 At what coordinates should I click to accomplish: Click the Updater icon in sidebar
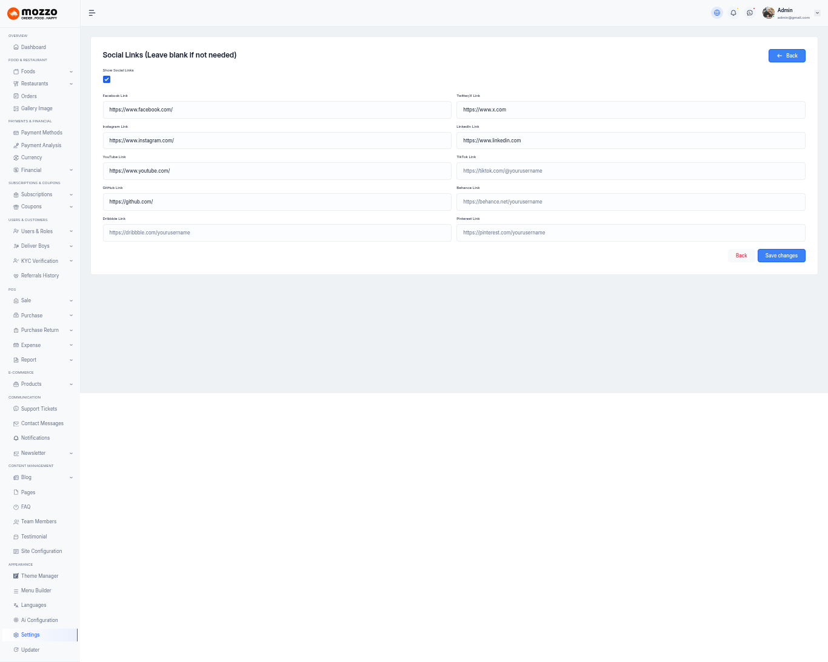click(16, 650)
